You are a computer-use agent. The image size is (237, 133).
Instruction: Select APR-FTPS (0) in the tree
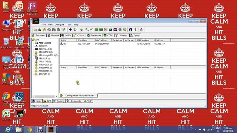pyautogui.click(x=43, y=62)
